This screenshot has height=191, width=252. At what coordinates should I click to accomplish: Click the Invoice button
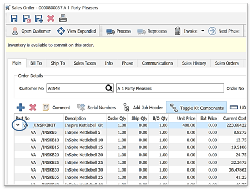click(186, 31)
